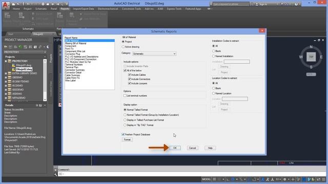Select 'Component Wire List' in the Report Name list
The height and width of the screenshot is (184, 328).
(x=75, y=51)
